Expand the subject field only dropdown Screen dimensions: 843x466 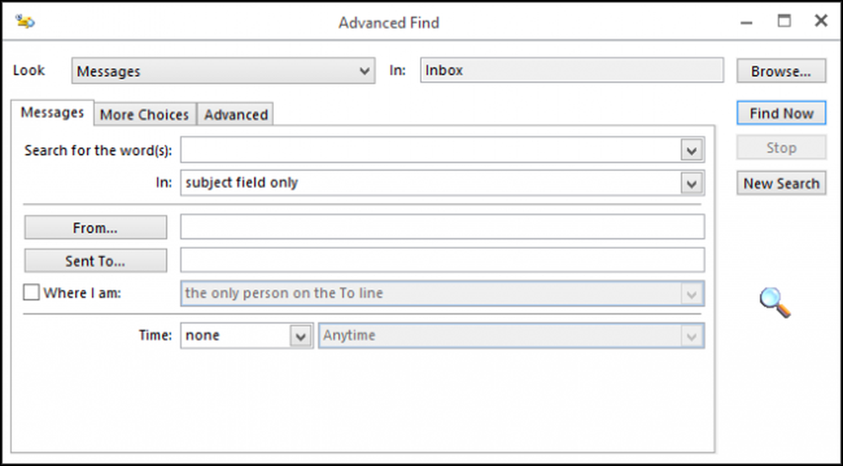point(691,184)
